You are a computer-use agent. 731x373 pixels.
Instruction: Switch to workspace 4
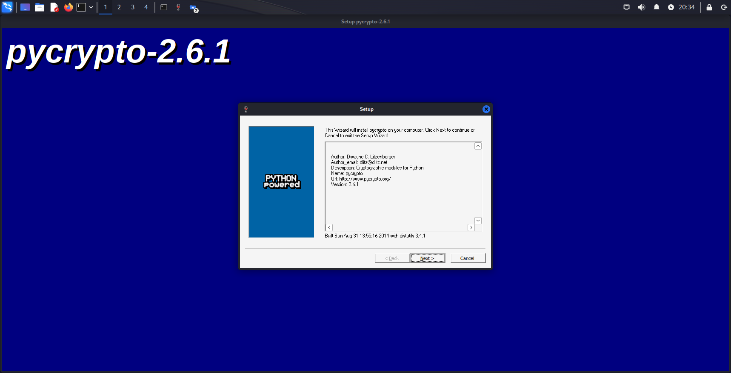click(x=146, y=7)
